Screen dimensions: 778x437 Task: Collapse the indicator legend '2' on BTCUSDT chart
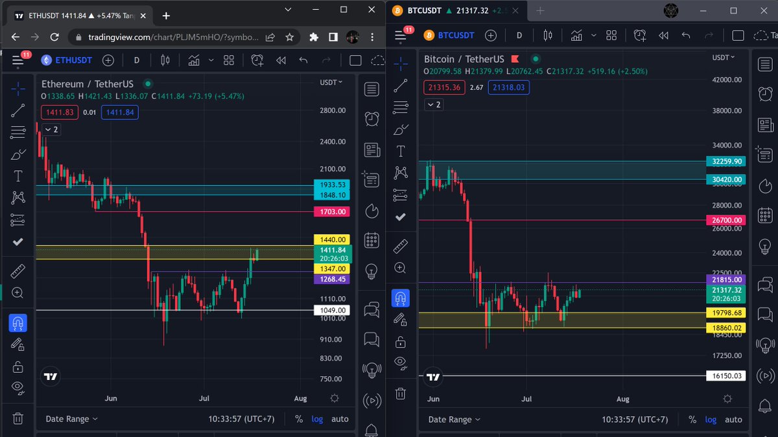point(434,104)
